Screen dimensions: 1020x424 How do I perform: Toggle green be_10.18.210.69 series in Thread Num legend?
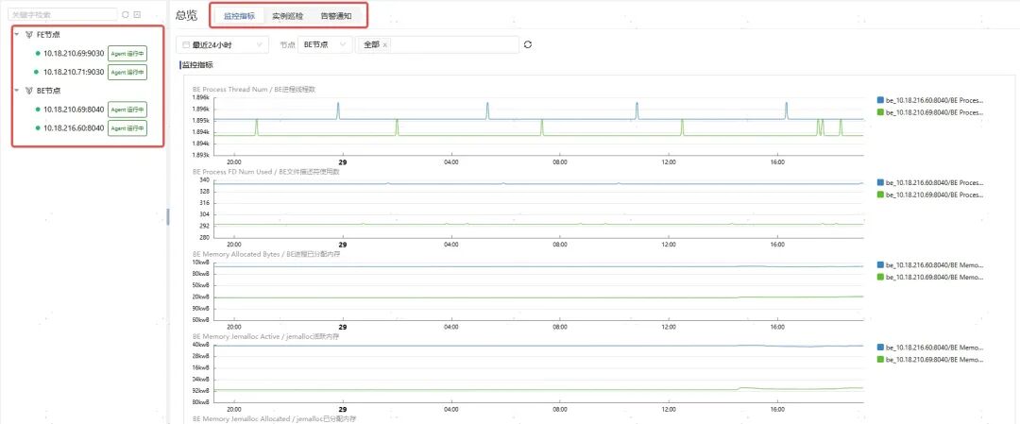click(931, 112)
